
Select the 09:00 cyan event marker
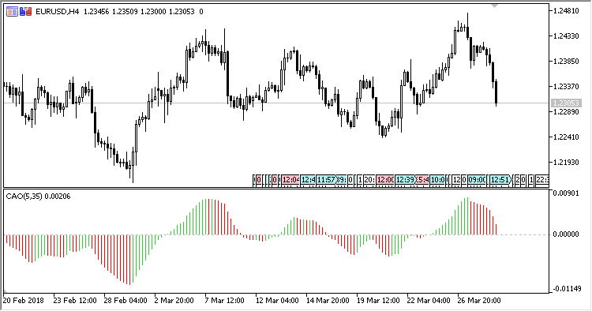[x=477, y=180]
